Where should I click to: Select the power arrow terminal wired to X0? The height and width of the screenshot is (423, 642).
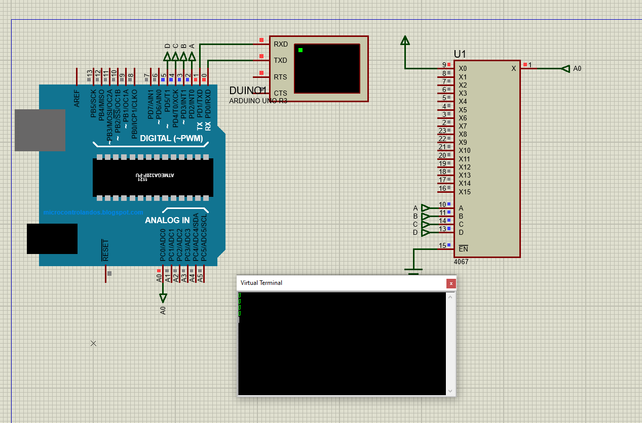point(405,41)
